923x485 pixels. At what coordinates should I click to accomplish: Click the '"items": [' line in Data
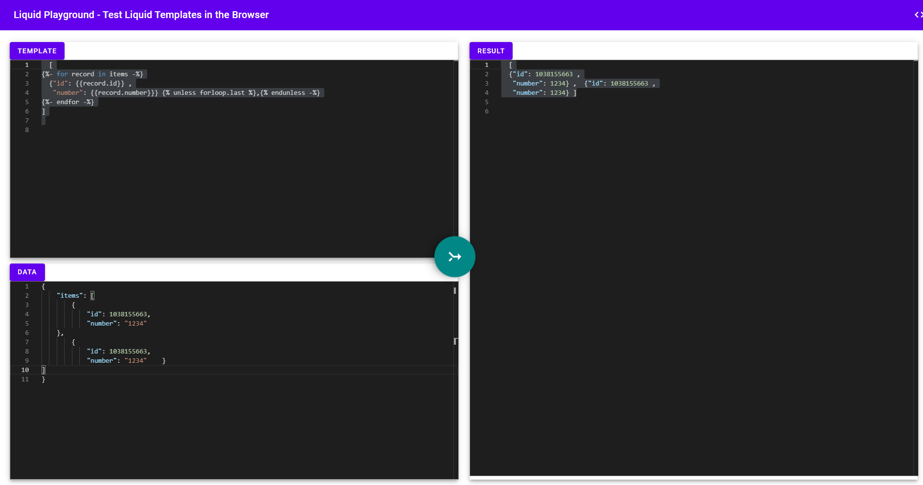[x=75, y=296]
